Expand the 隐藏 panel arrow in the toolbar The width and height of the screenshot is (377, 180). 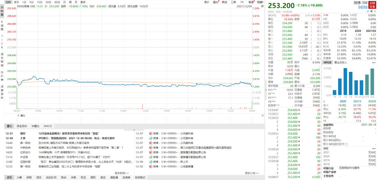point(260,2)
